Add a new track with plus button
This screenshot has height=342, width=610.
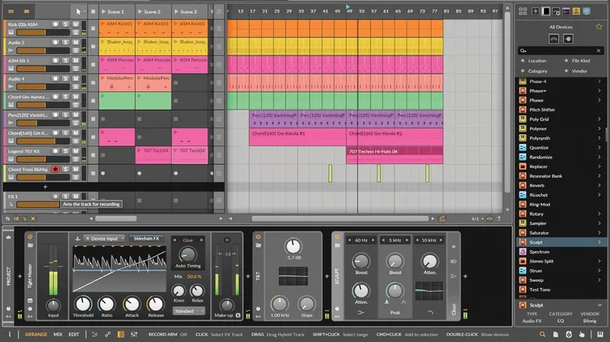(x=45, y=187)
